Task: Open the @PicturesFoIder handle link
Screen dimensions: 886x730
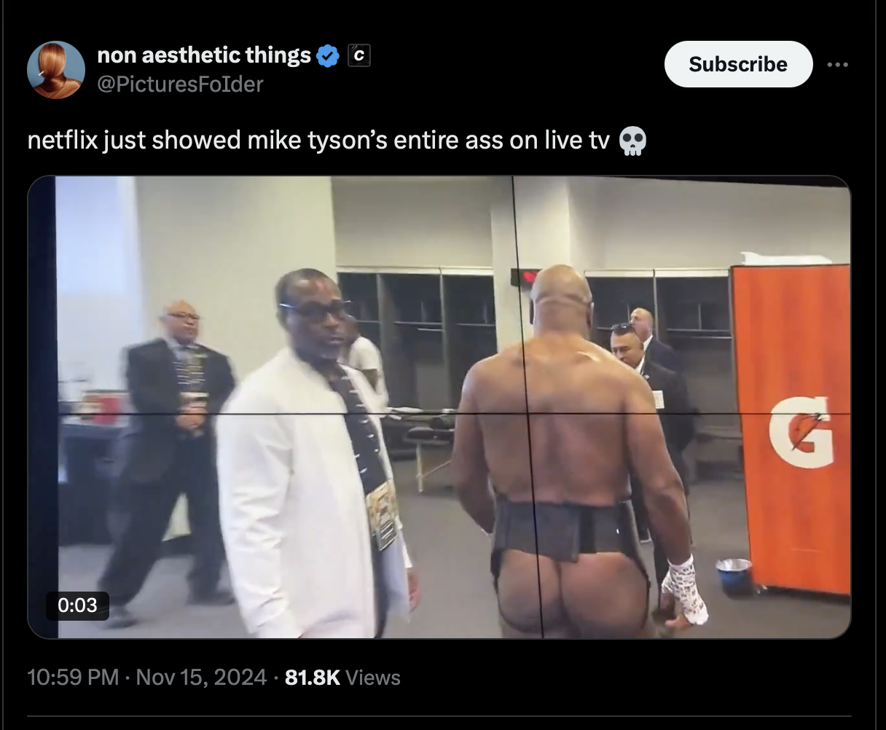Action: [x=180, y=85]
